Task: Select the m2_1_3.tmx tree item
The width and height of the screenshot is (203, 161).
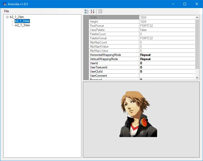Action: [x=22, y=25]
